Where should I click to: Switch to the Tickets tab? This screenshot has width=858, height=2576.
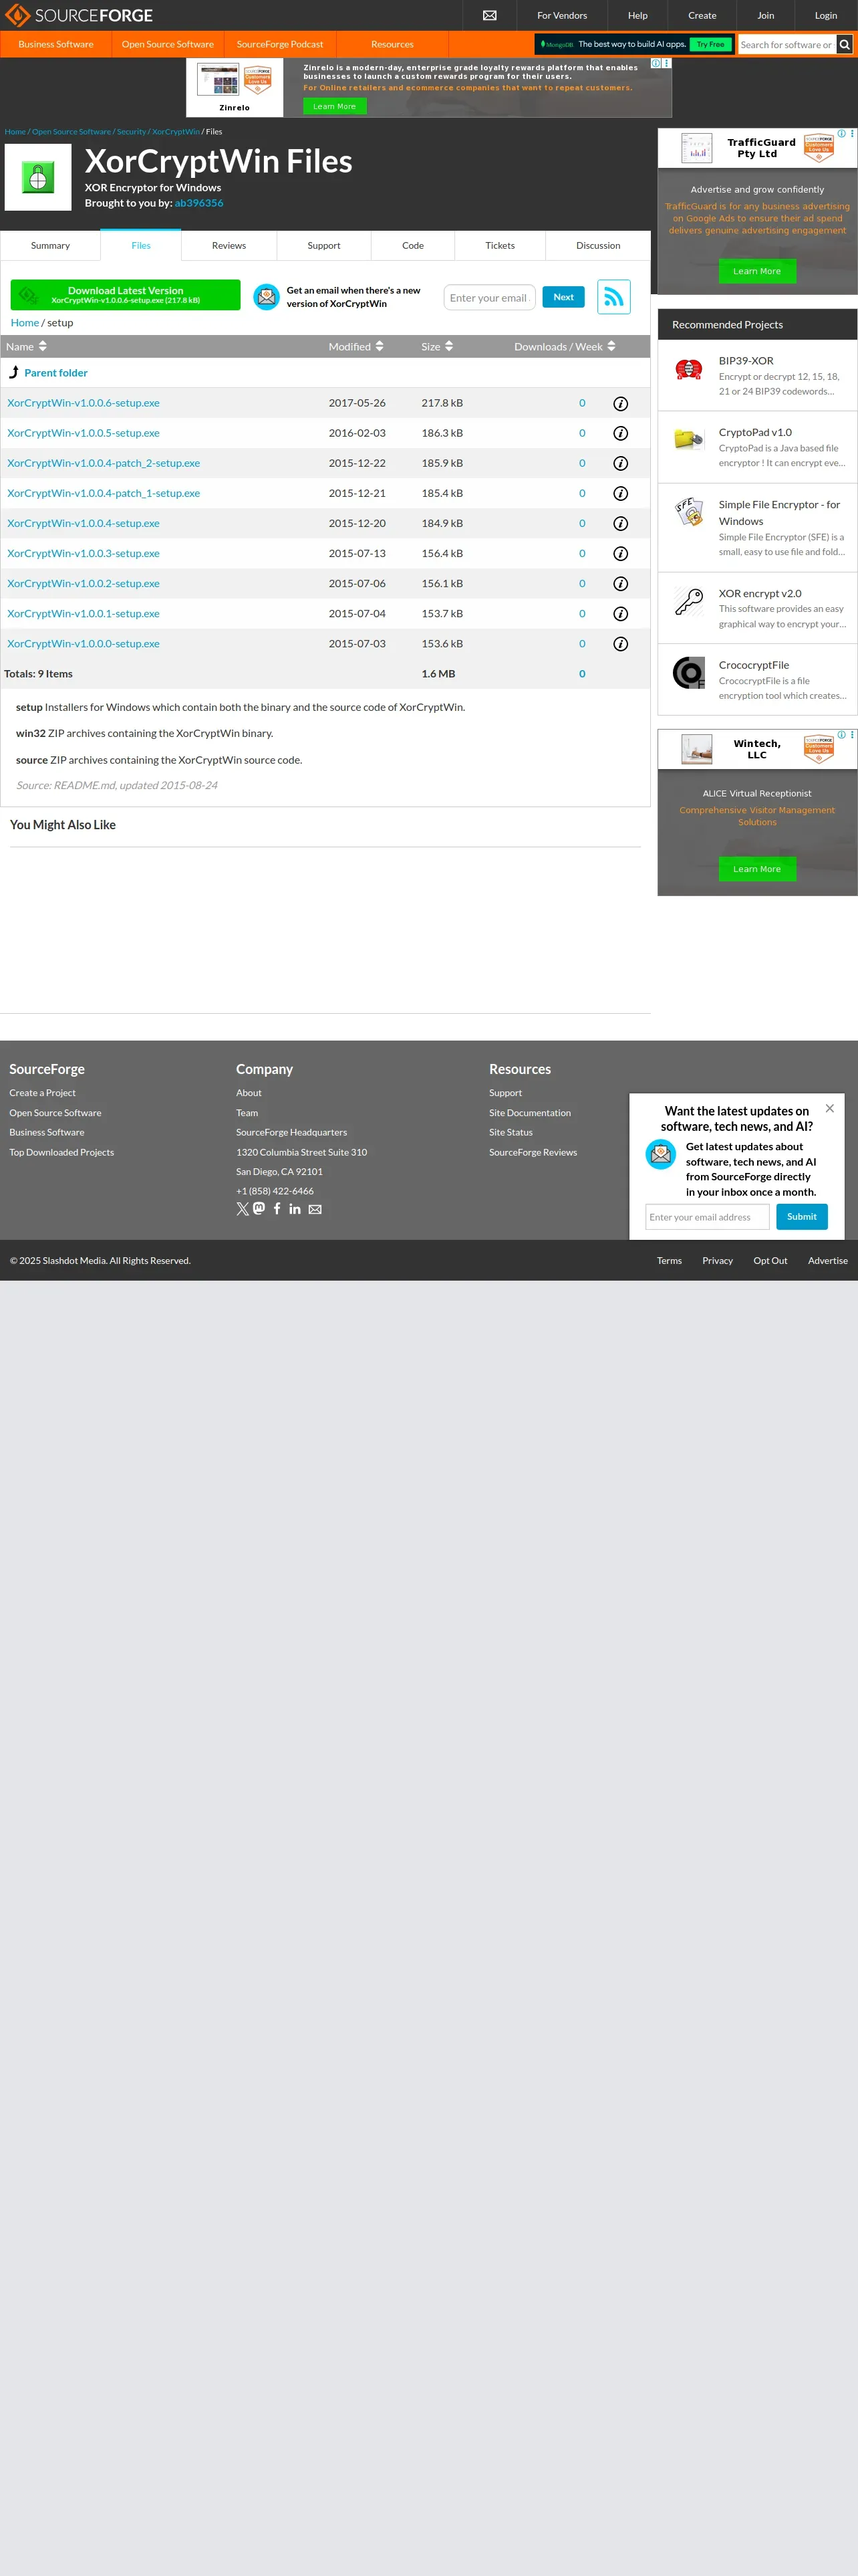(x=500, y=245)
